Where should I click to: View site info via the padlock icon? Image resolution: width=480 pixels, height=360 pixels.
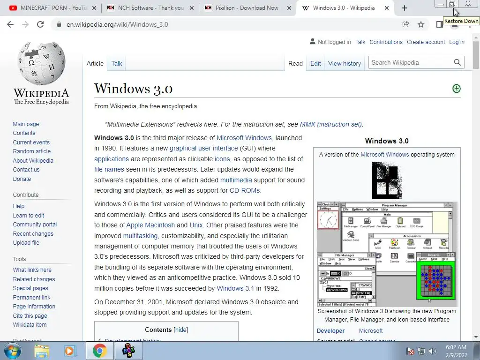59,24
